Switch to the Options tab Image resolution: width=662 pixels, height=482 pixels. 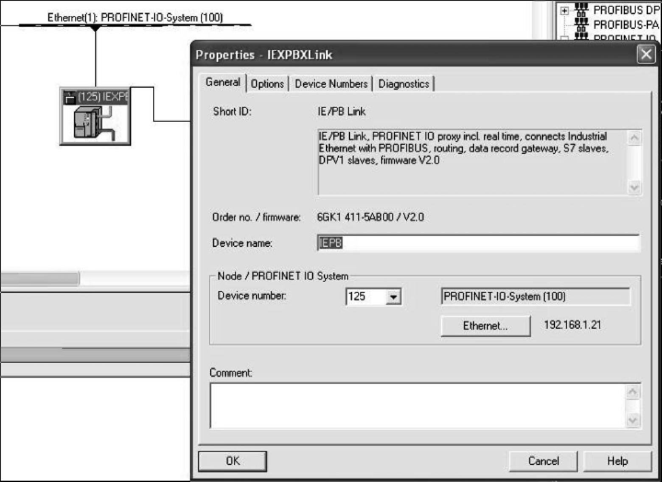[x=267, y=84]
